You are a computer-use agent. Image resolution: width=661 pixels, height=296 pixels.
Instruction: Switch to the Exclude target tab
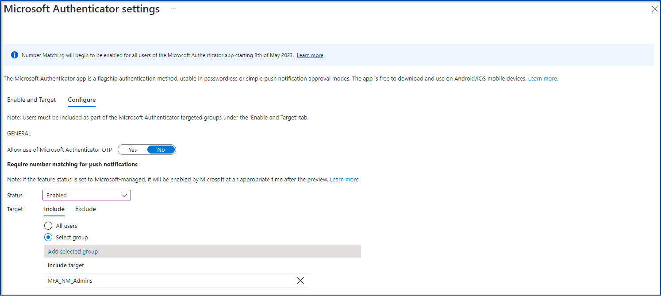pyautogui.click(x=85, y=209)
